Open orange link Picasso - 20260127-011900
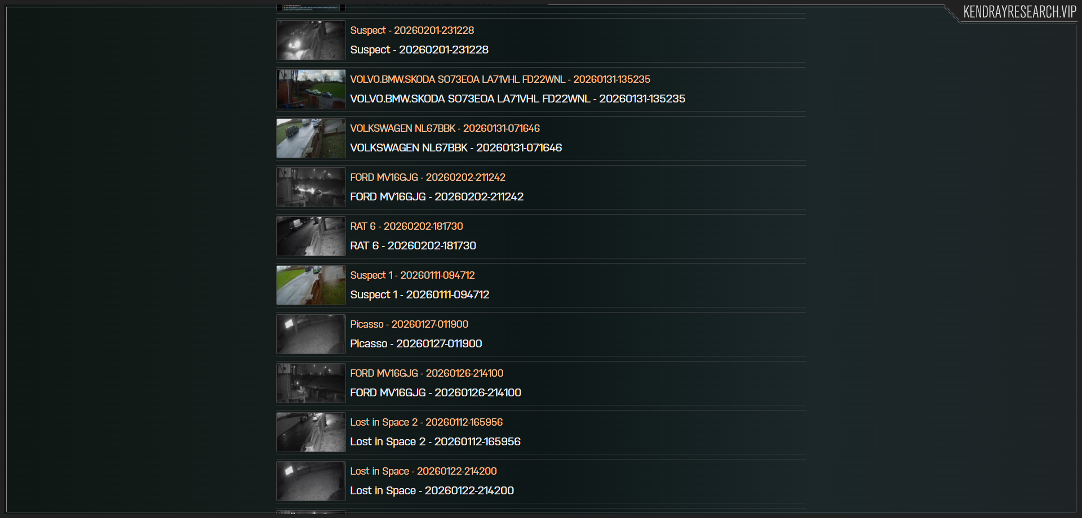The image size is (1082, 518). pyautogui.click(x=409, y=324)
